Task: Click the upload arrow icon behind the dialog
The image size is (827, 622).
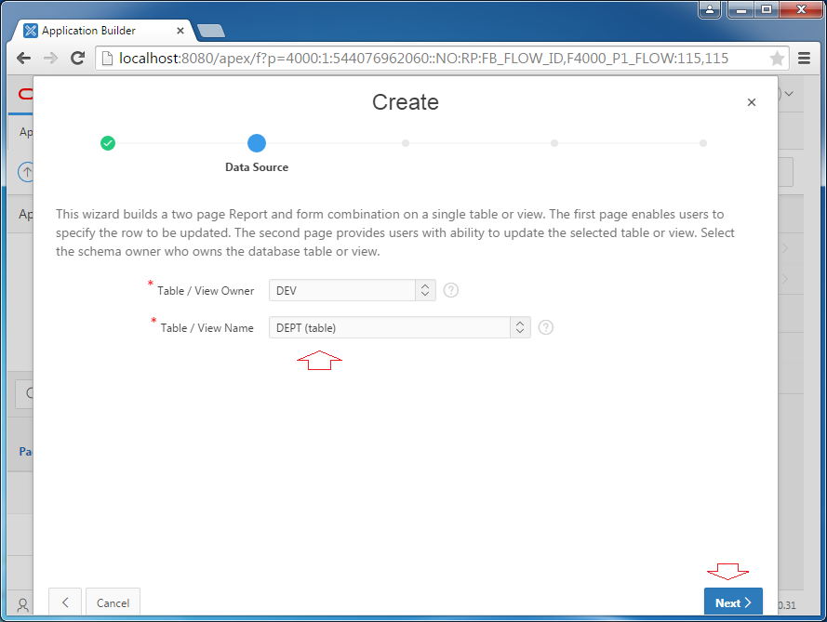Action: [26, 172]
